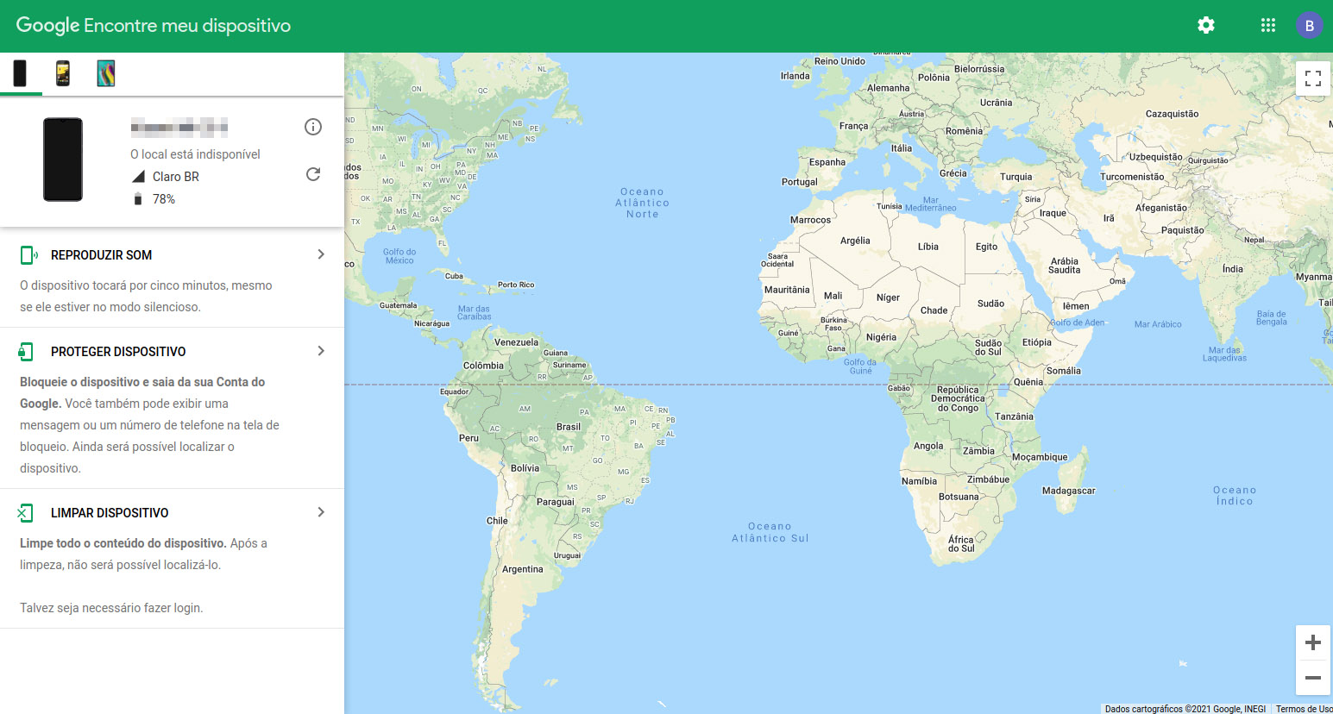Zoom out on the map
The width and height of the screenshot is (1333, 714).
tap(1312, 678)
